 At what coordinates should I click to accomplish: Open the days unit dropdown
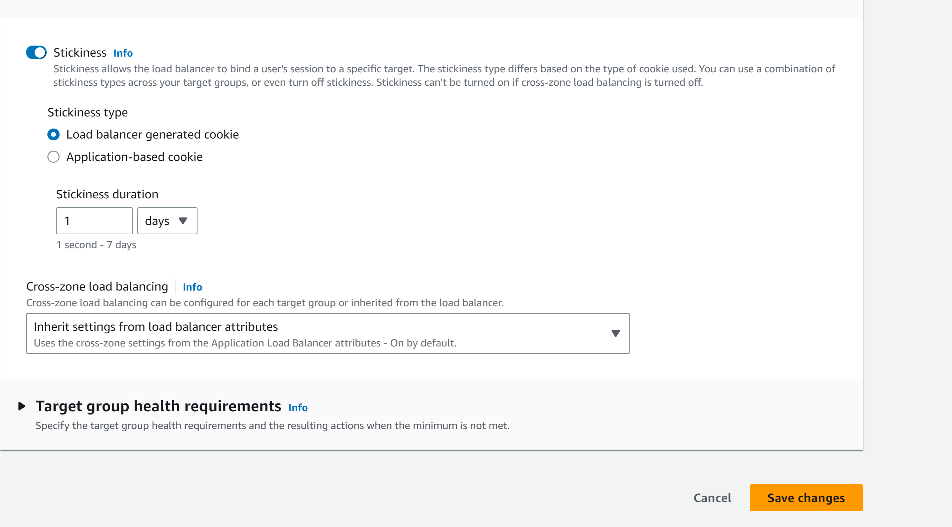[168, 221]
